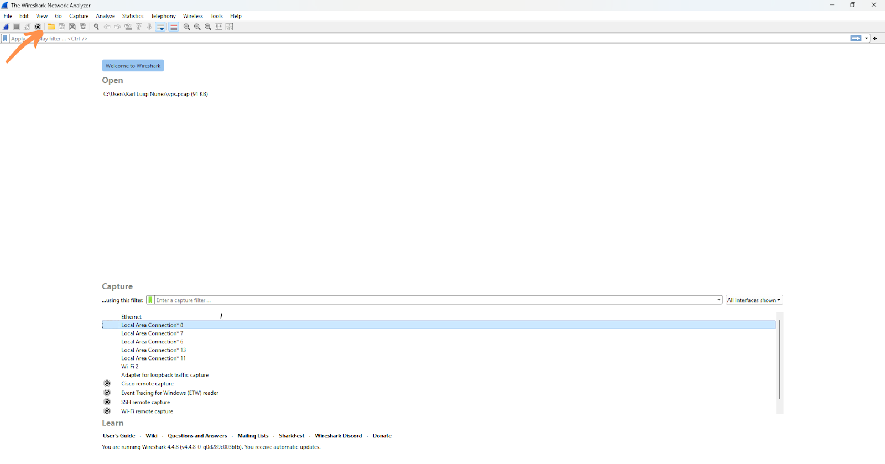The height and width of the screenshot is (464, 885).
Task: Click the reset layout icon
Action: (229, 27)
